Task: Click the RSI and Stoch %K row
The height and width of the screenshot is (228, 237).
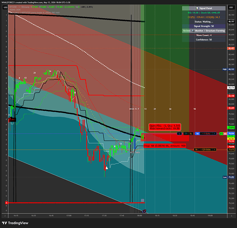Action: [204, 13]
